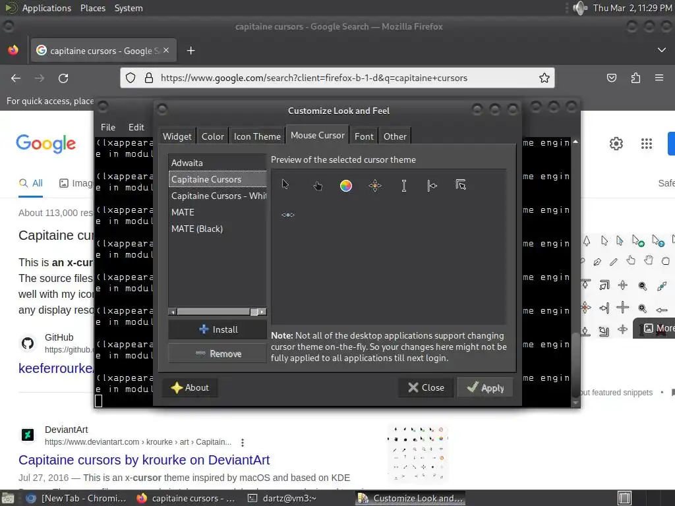Switch to the Color tab
This screenshot has width=675, height=506.
(x=213, y=136)
